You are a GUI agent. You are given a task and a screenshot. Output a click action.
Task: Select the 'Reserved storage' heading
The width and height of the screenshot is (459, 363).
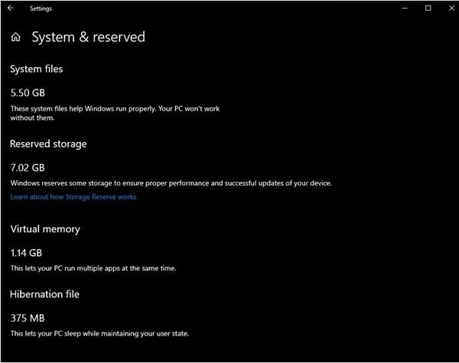48,144
